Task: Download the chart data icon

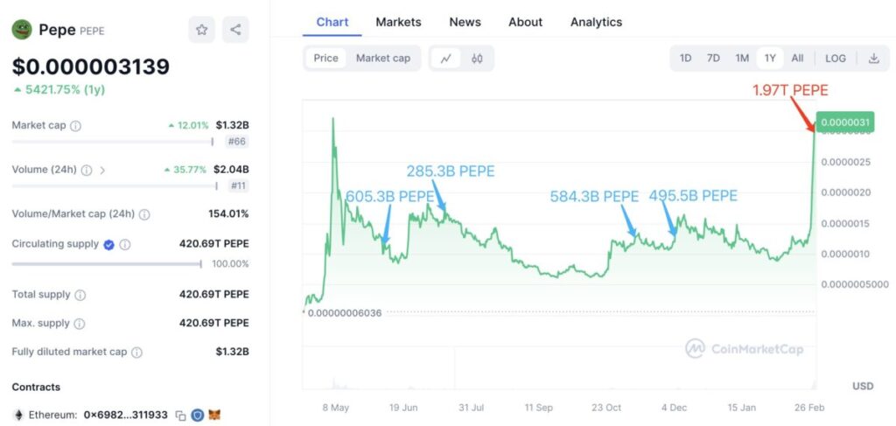Action: 873,59
